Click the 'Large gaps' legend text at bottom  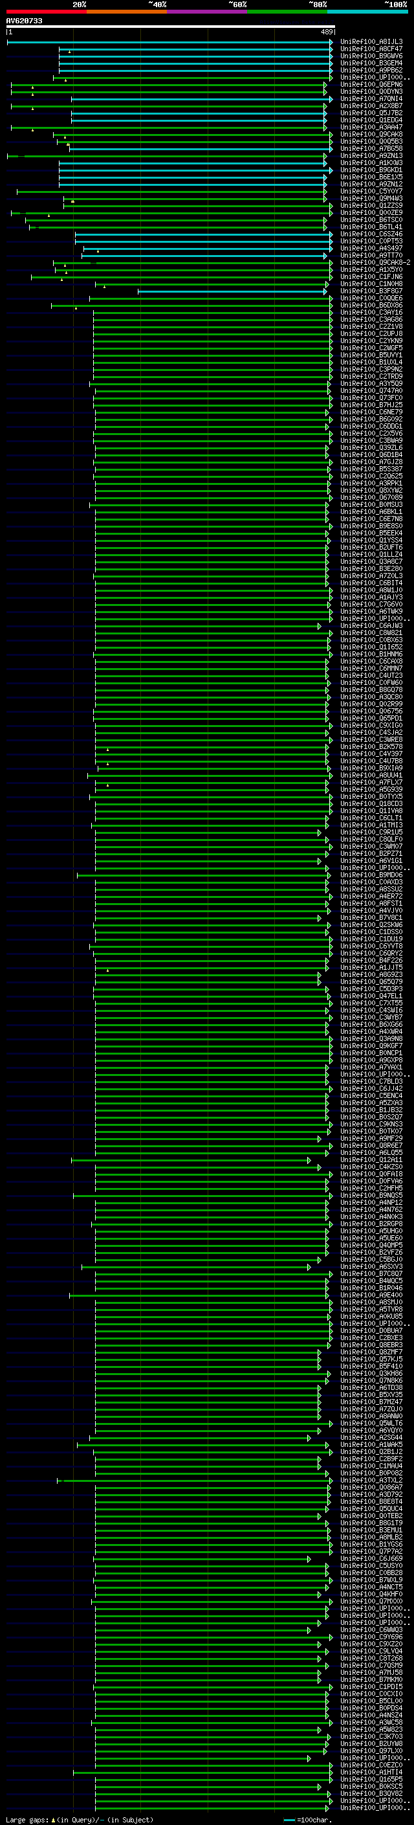[28, 1819]
